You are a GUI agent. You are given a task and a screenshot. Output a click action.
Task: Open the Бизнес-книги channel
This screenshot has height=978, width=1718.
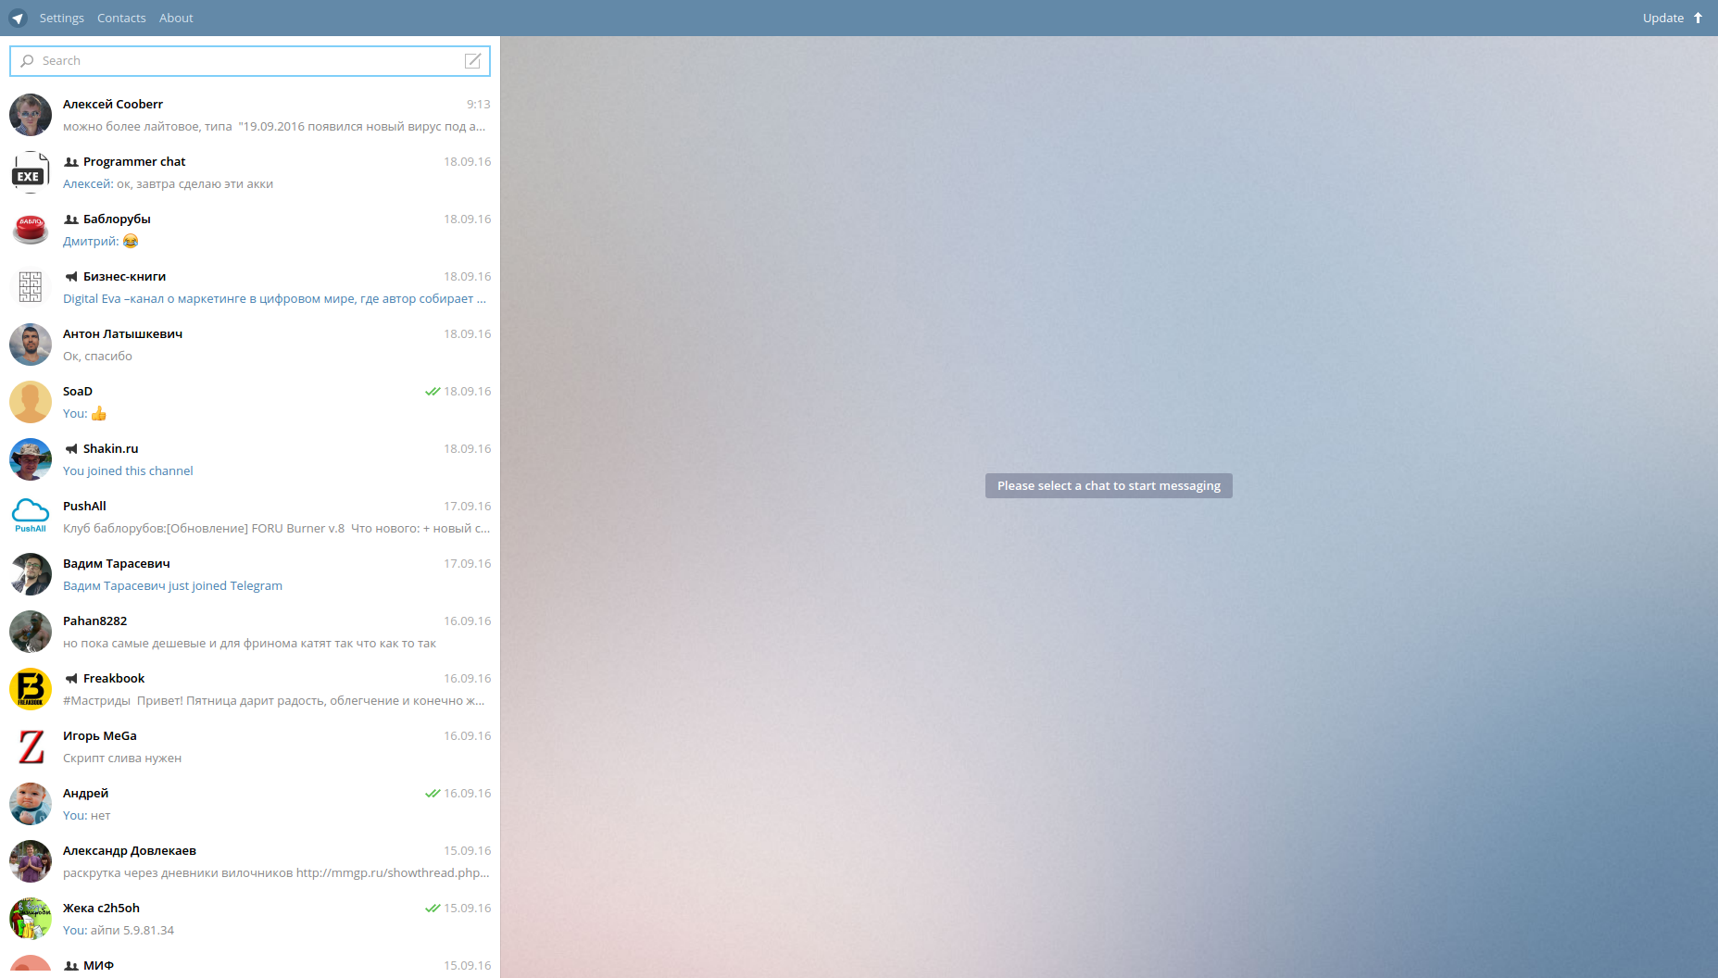[x=250, y=287]
